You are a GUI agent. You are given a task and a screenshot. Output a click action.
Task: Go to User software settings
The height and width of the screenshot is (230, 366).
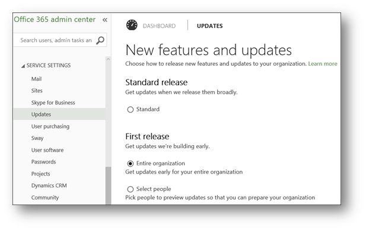coord(47,150)
